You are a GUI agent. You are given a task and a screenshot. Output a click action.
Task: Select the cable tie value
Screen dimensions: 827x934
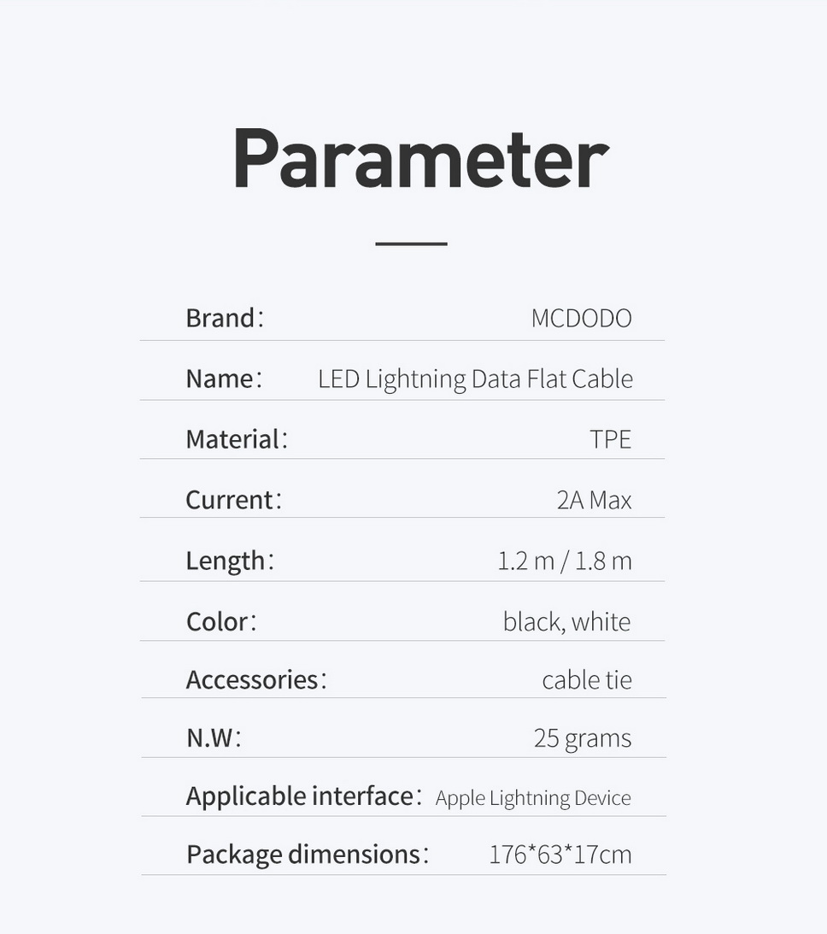(587, 680)
